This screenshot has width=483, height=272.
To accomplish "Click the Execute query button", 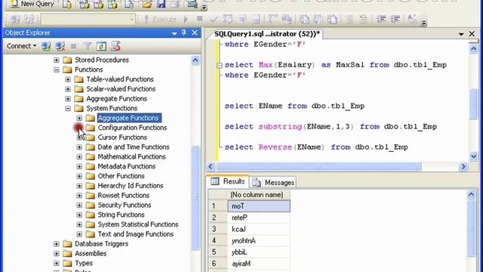I will point(160,20).
